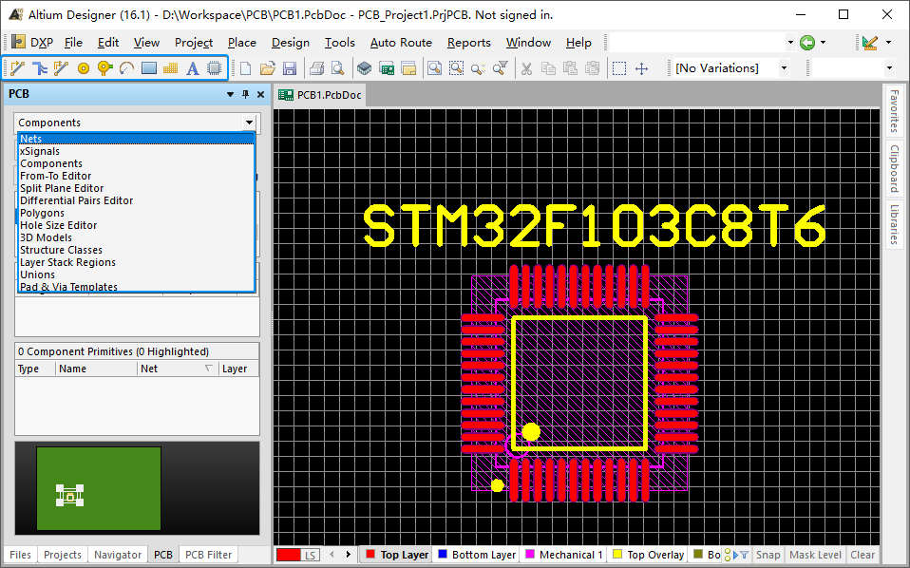Open the Devices view icon

coord(365,68)
